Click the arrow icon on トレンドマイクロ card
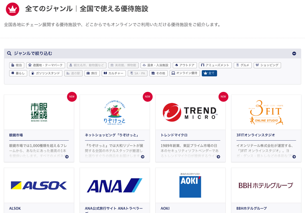 click(218, 157)
